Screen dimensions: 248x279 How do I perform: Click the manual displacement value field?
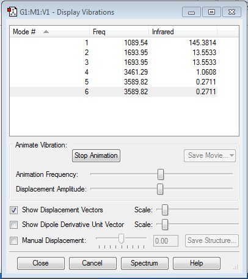click(x=166, y=240)
